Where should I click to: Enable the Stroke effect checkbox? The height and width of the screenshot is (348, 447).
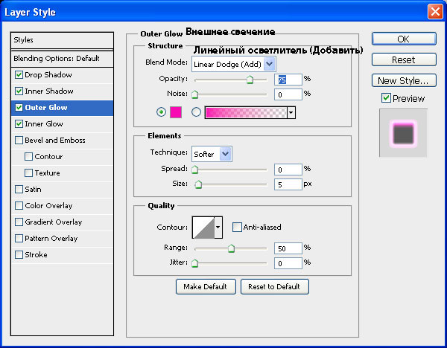(x=19, y=254)
